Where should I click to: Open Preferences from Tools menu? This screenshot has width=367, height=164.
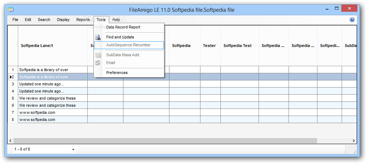tap(129, 73)
